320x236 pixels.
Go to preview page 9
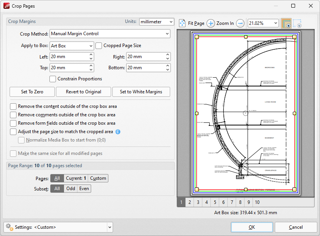coord(249,202)
